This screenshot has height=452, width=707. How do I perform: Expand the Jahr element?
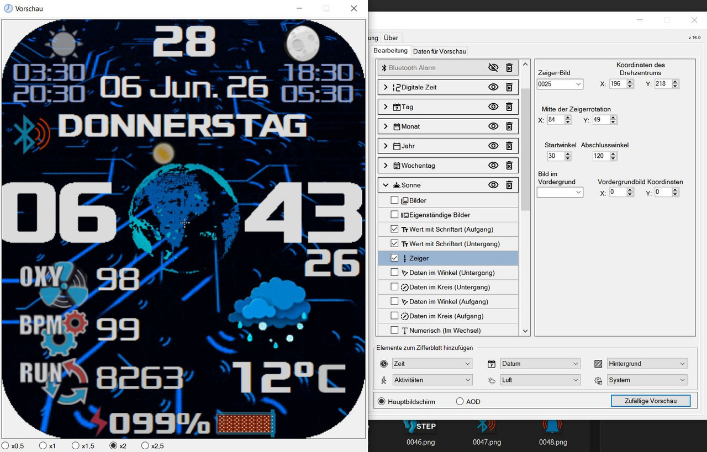coord(386,146)
